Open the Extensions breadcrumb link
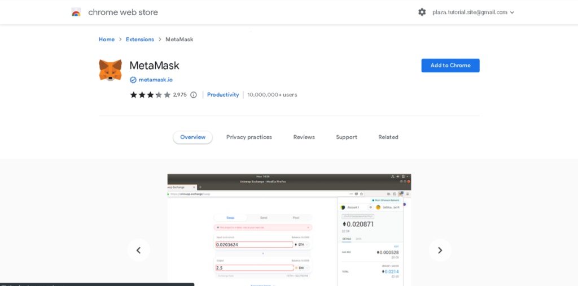Screen dimensions: 578x286 pos(140,40)
